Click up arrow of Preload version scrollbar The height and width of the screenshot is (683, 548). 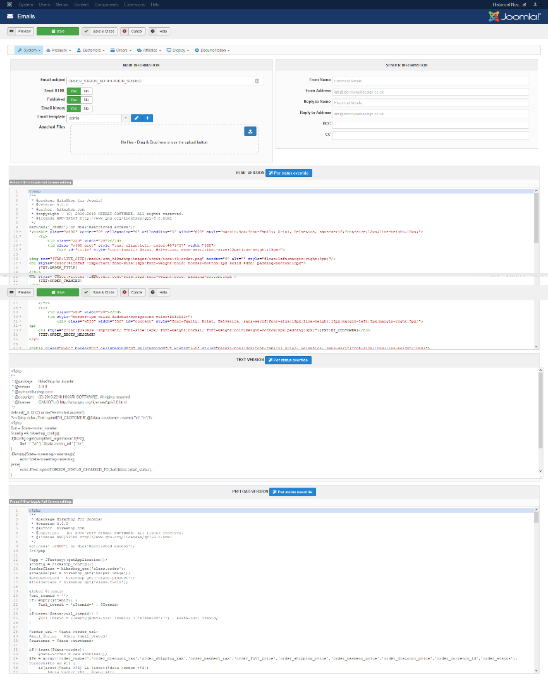tap(536, 510)
